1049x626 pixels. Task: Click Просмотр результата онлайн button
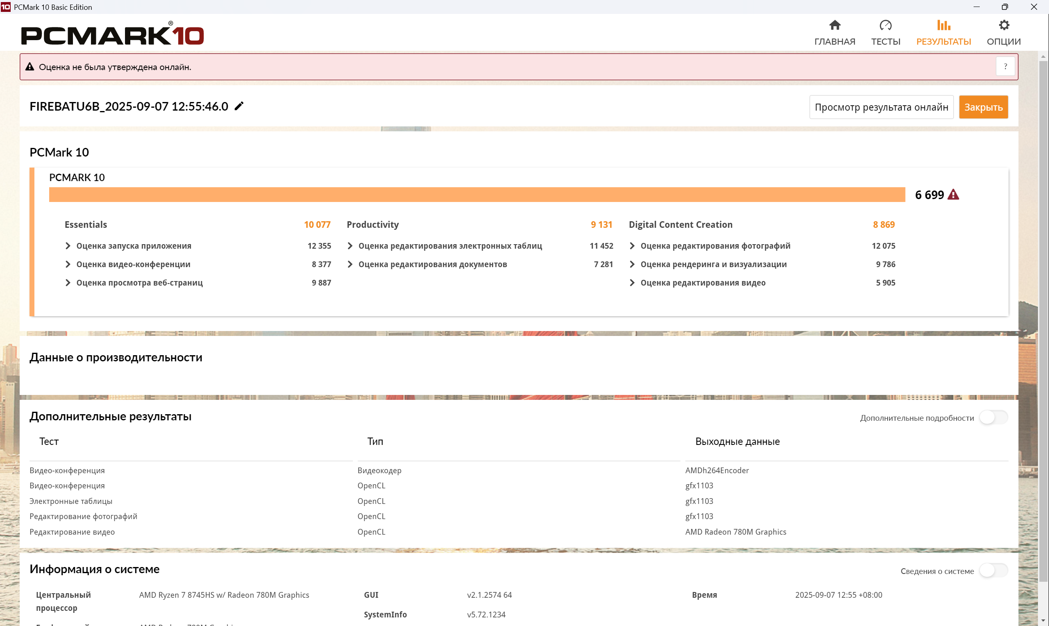point(881,107)
